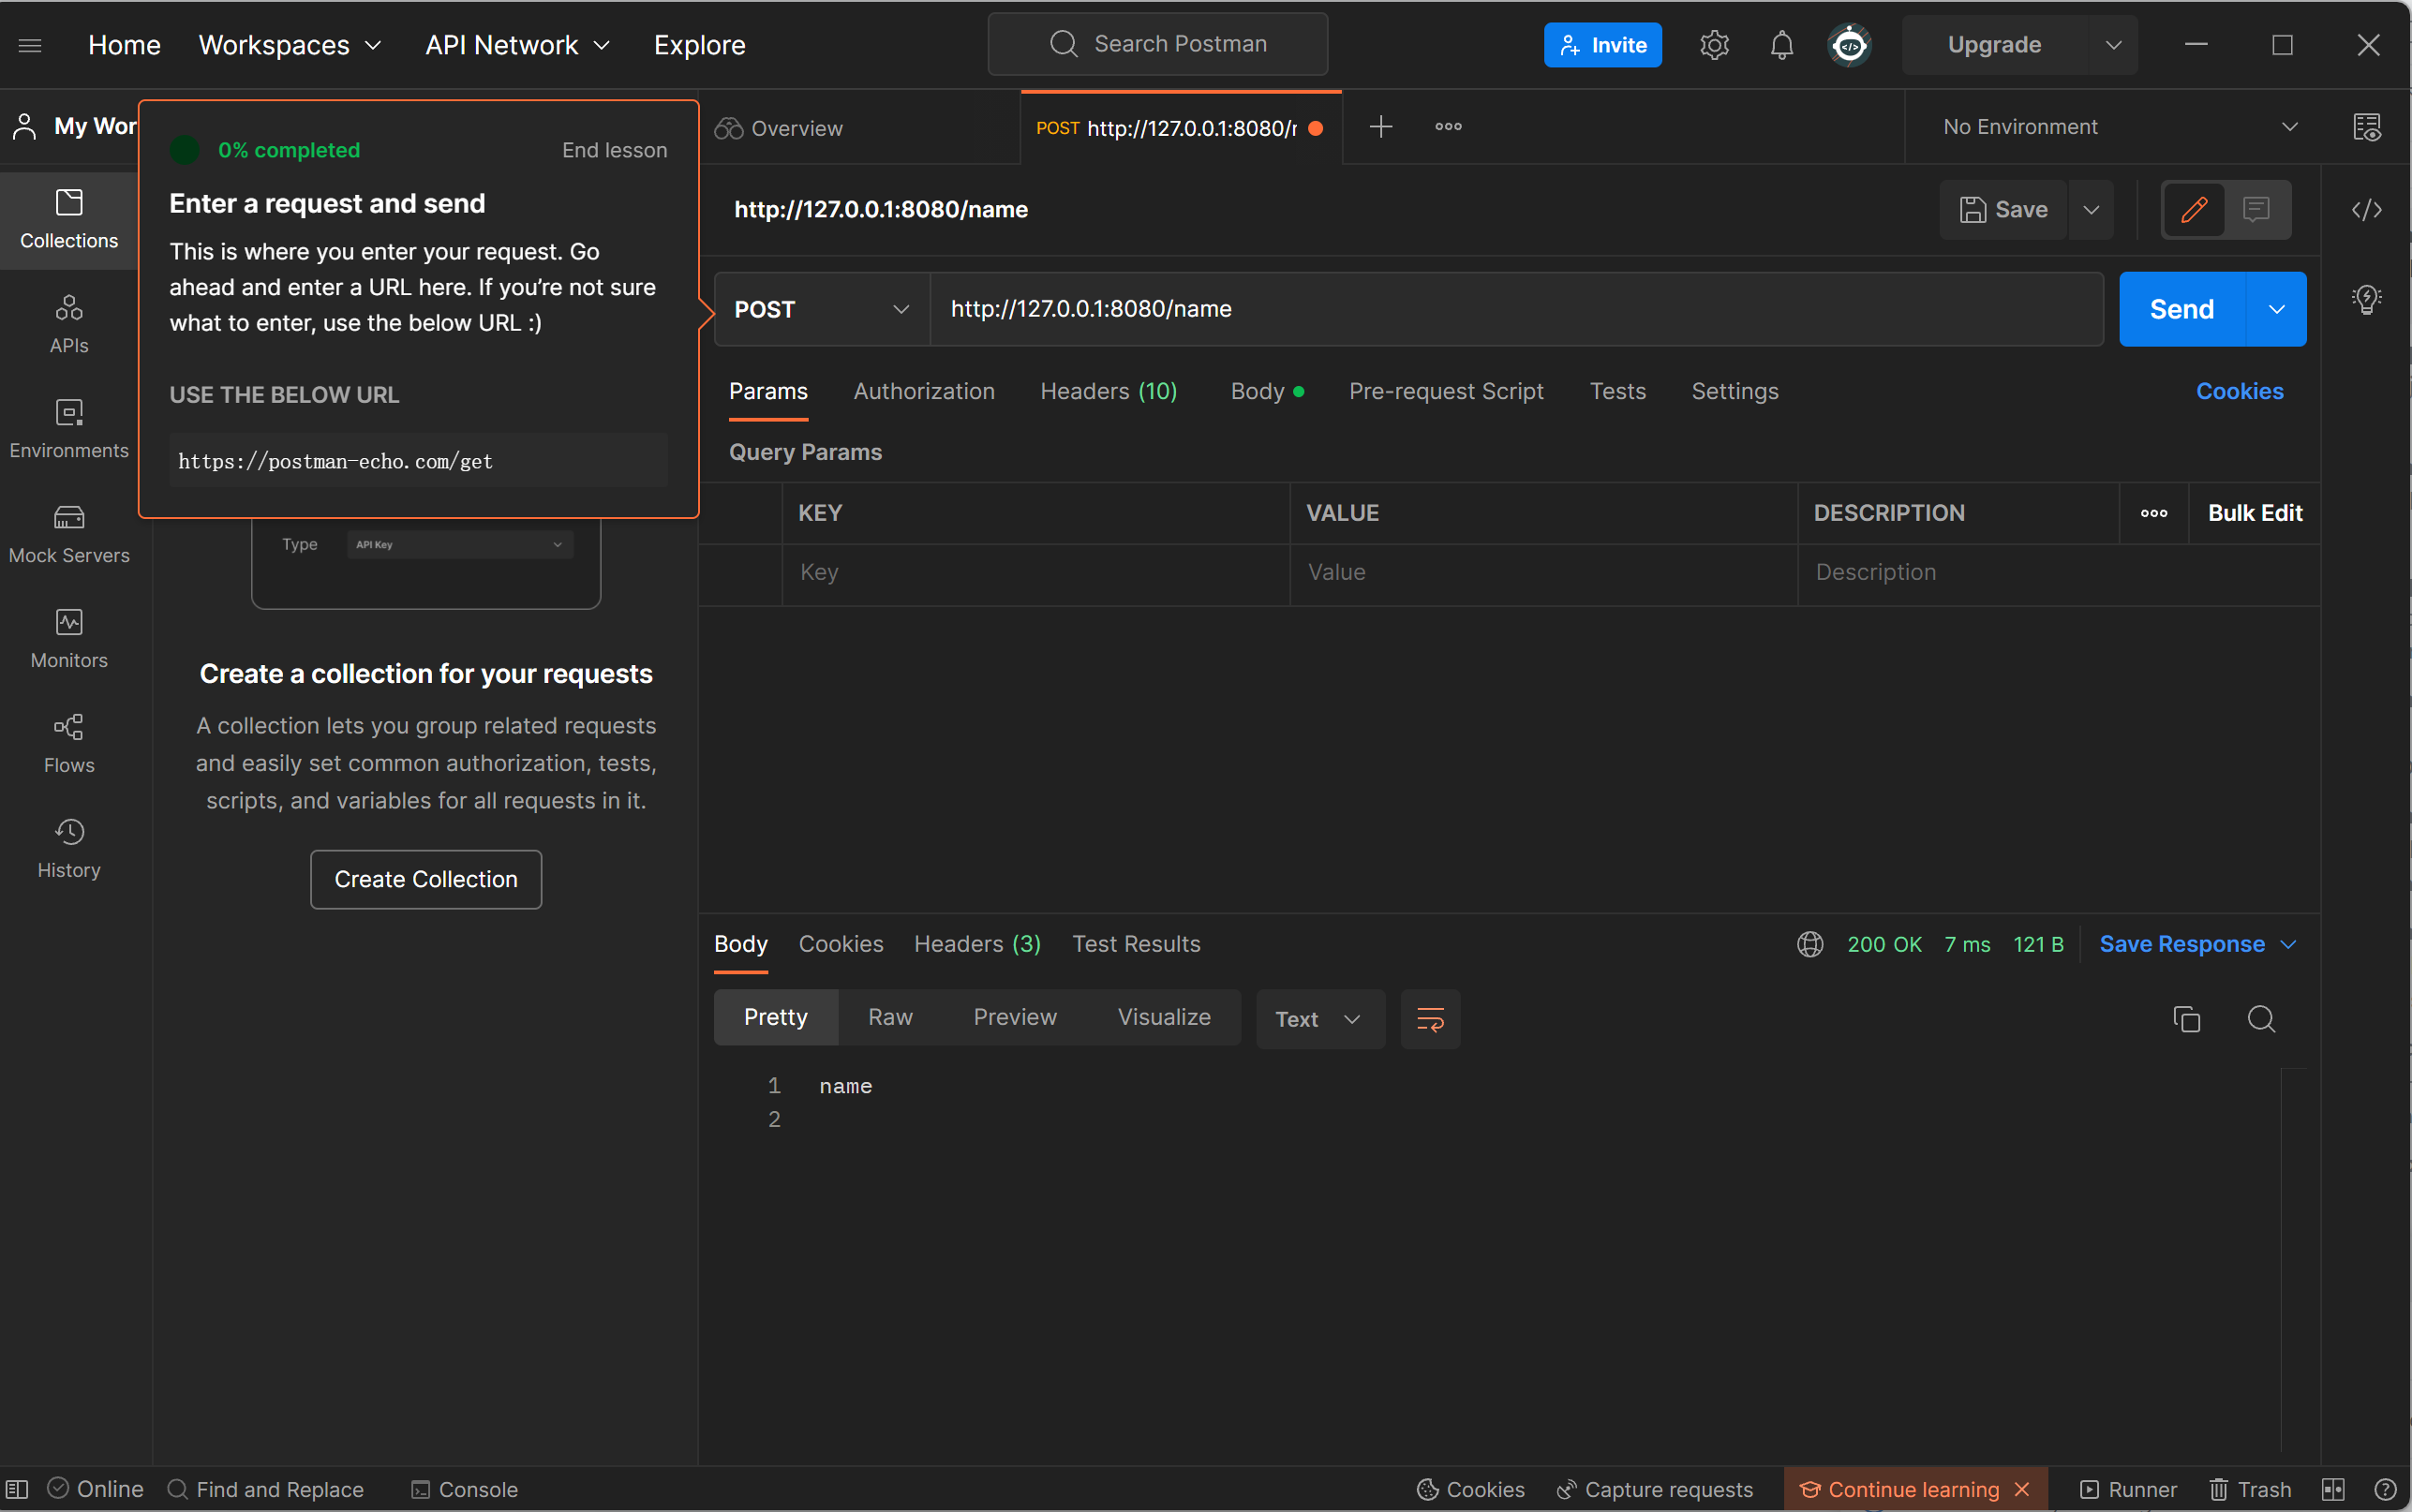The image size is (2412, 1512).
Task: Change response format from Text
Action: pyautogui.click(x=1319, y=1019)
